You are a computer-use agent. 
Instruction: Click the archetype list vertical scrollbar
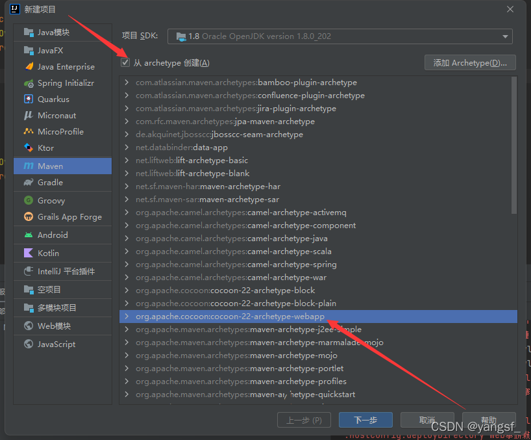tap(514, 145)
